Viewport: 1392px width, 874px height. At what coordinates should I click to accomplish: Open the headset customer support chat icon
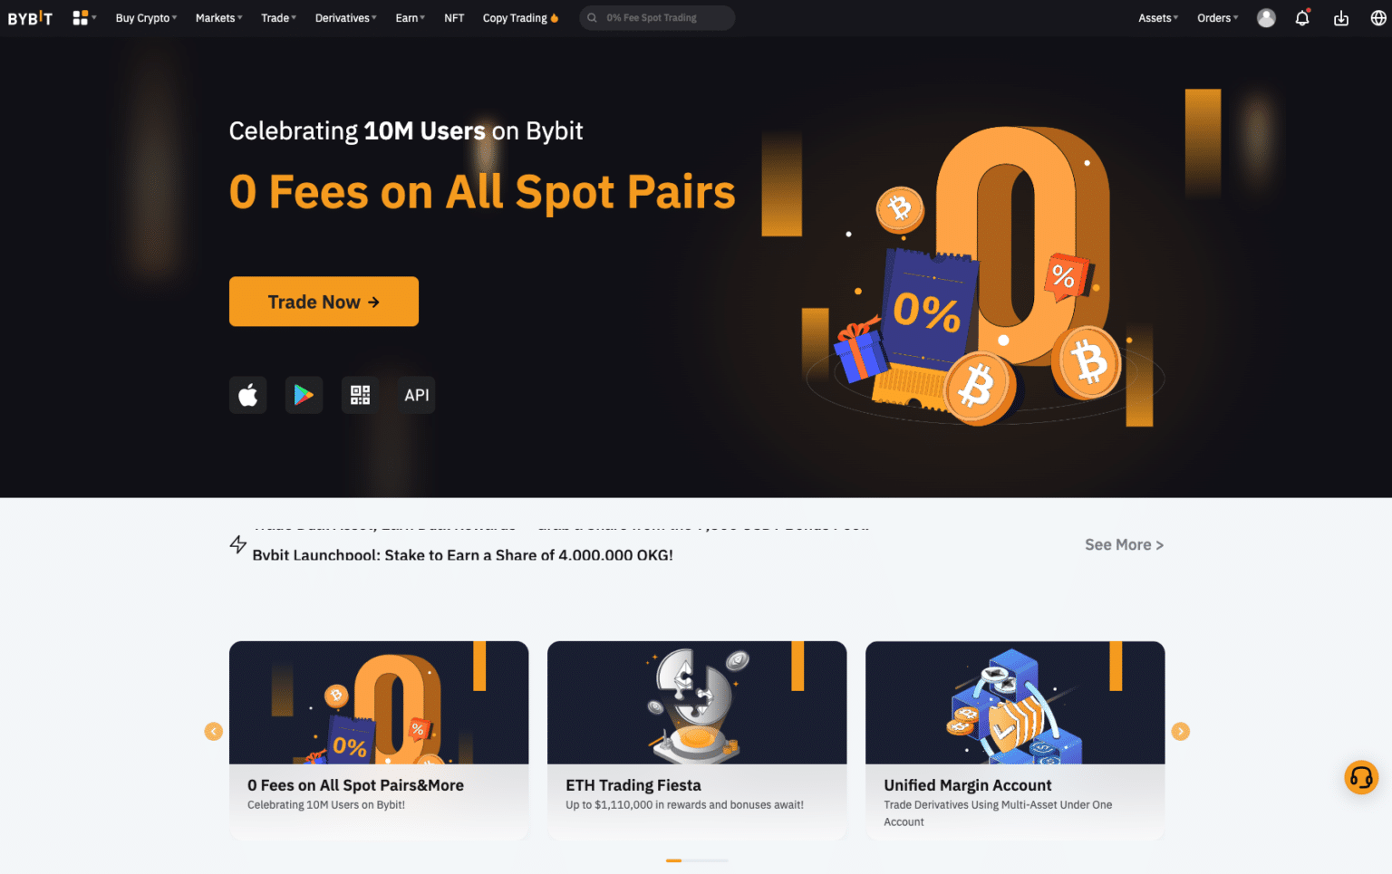(1361, 777)
